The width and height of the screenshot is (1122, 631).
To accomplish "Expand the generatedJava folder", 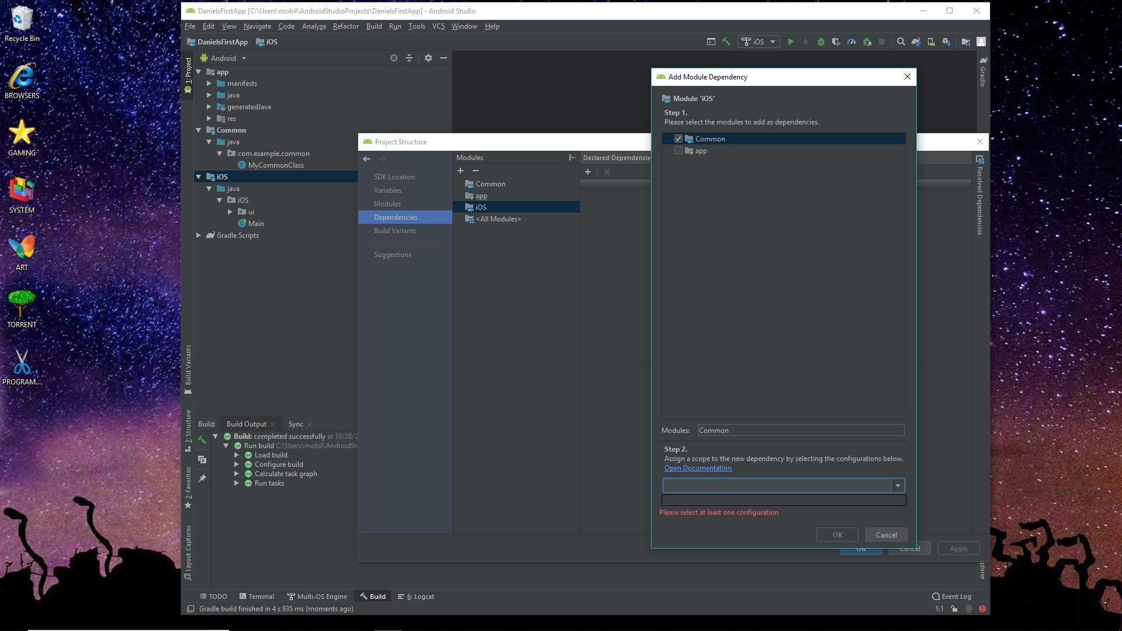I will [209, 107].
